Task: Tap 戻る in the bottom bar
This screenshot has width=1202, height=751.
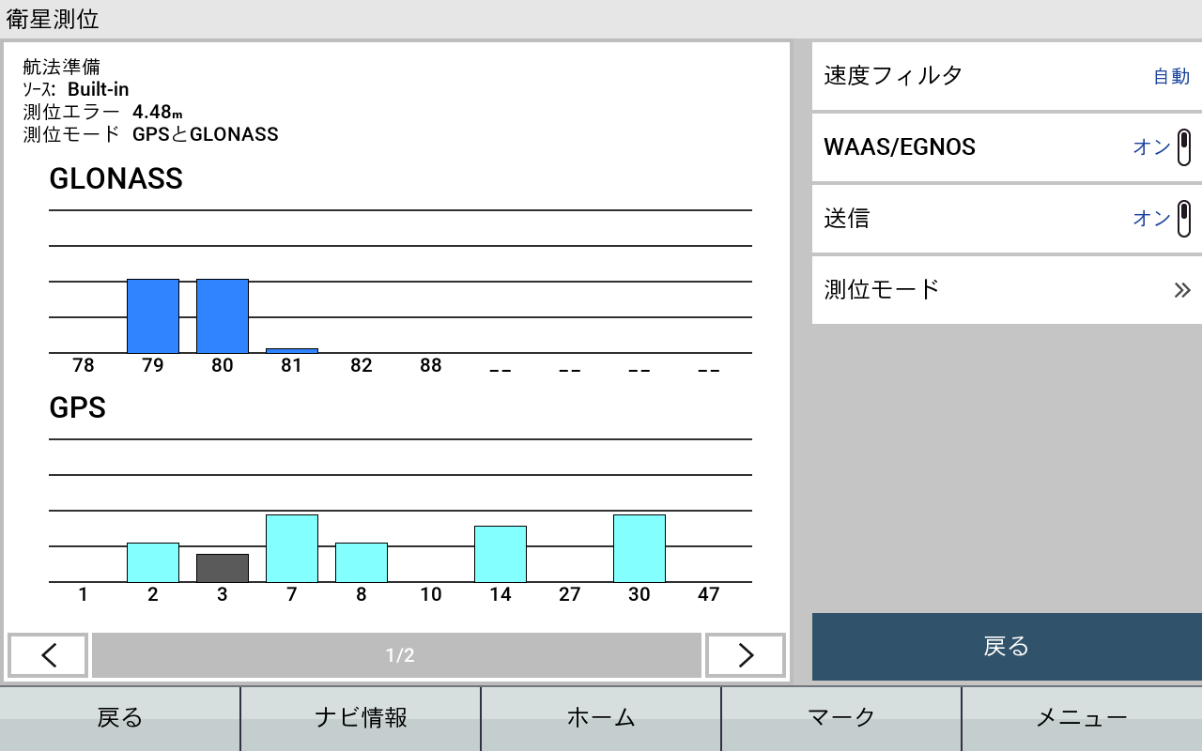Action: pyautogui.click(x=120, y=718)
